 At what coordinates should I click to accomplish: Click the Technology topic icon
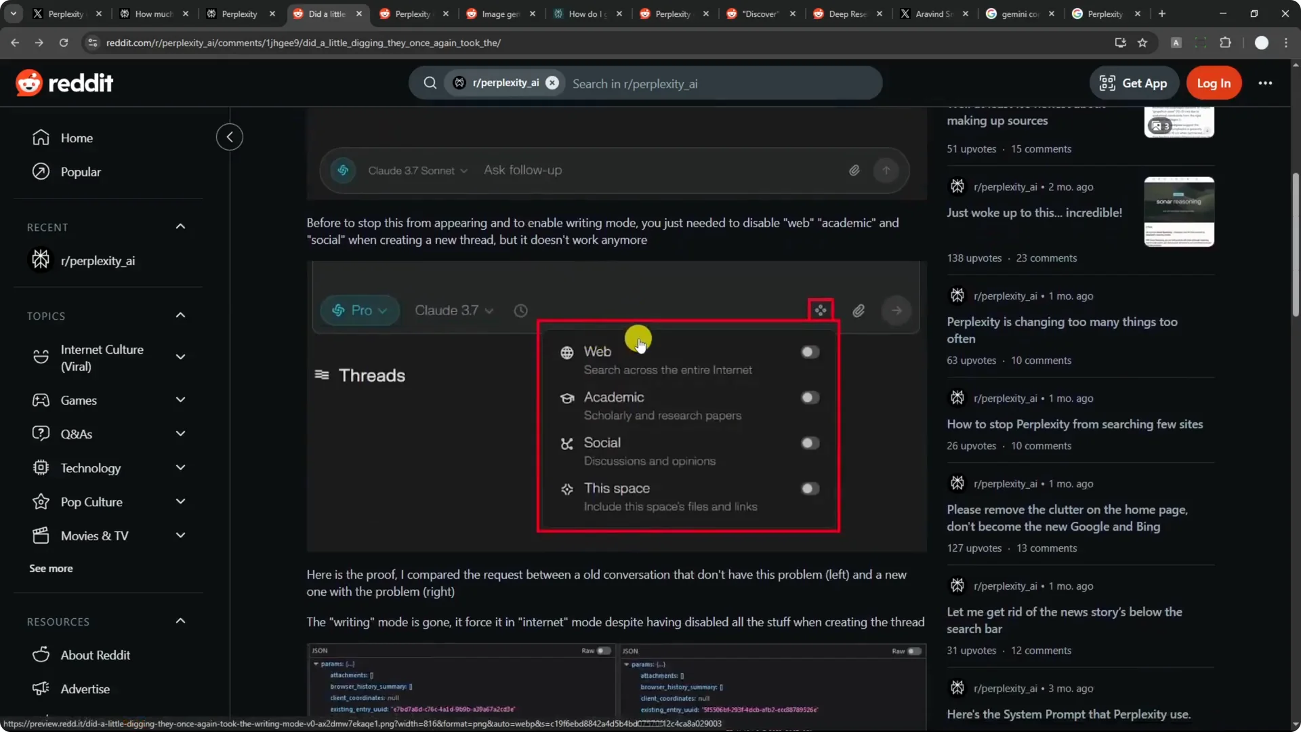pyautogui.click(x=40, y=468)
